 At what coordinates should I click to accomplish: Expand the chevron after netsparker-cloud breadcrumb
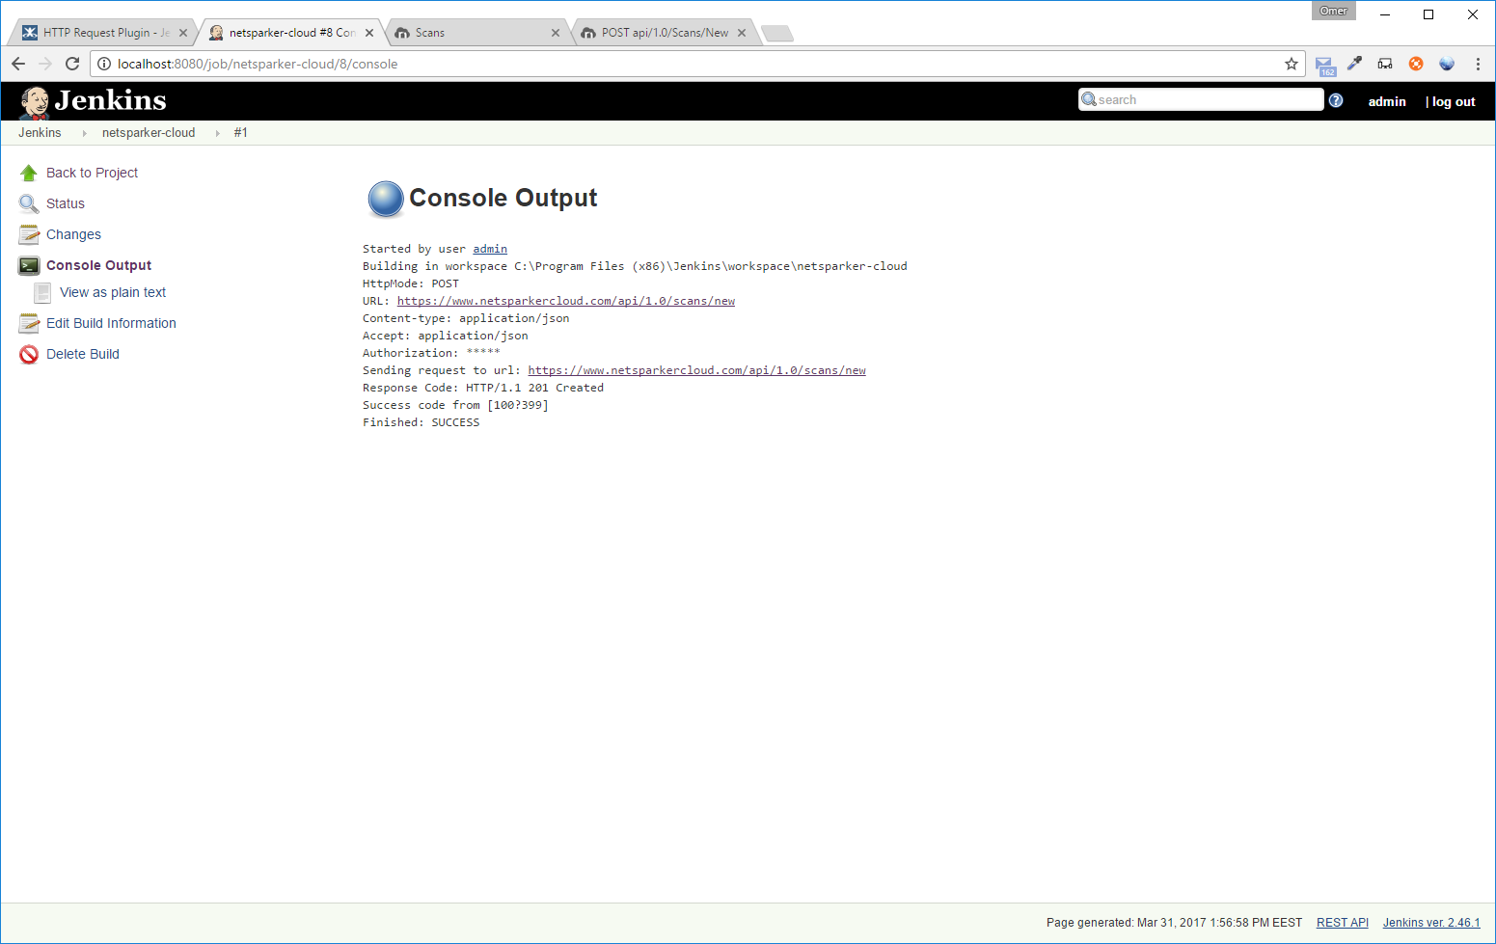click(216, 132)
